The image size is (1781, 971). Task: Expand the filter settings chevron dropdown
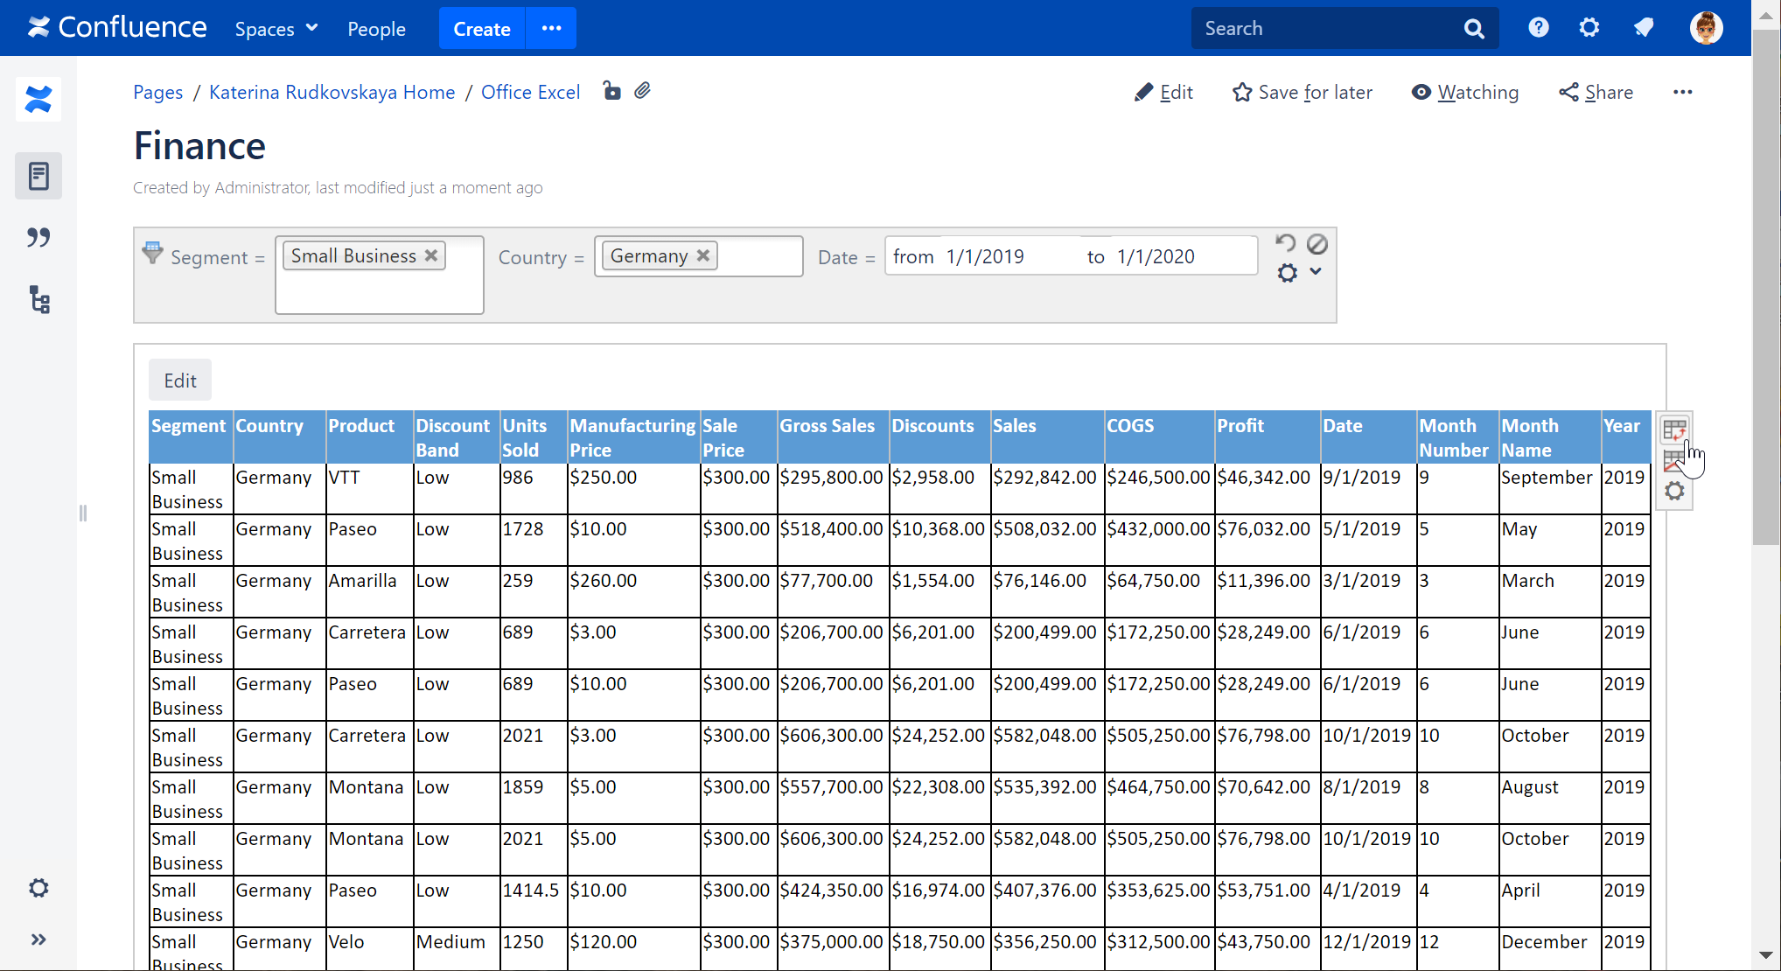[x=1316, y=272]
